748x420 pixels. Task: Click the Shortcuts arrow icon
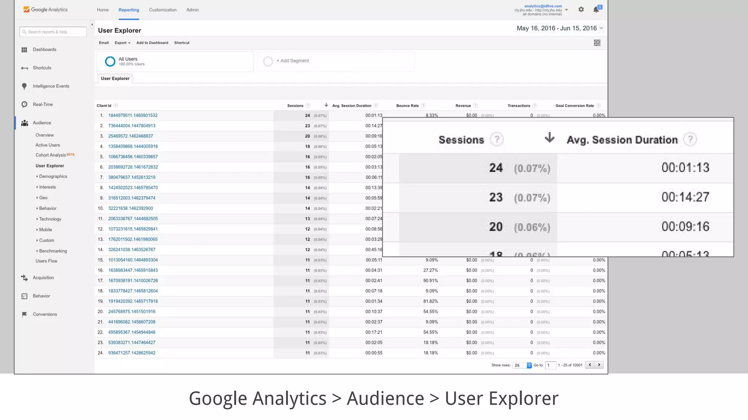[x=24, y=68]
